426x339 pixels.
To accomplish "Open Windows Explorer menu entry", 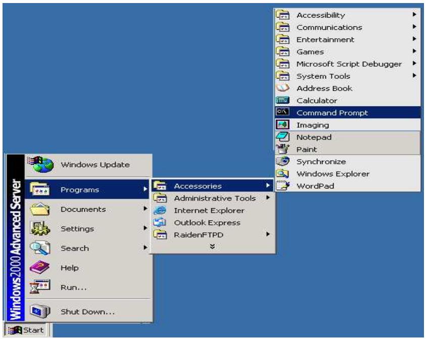I will pos(348,174).
